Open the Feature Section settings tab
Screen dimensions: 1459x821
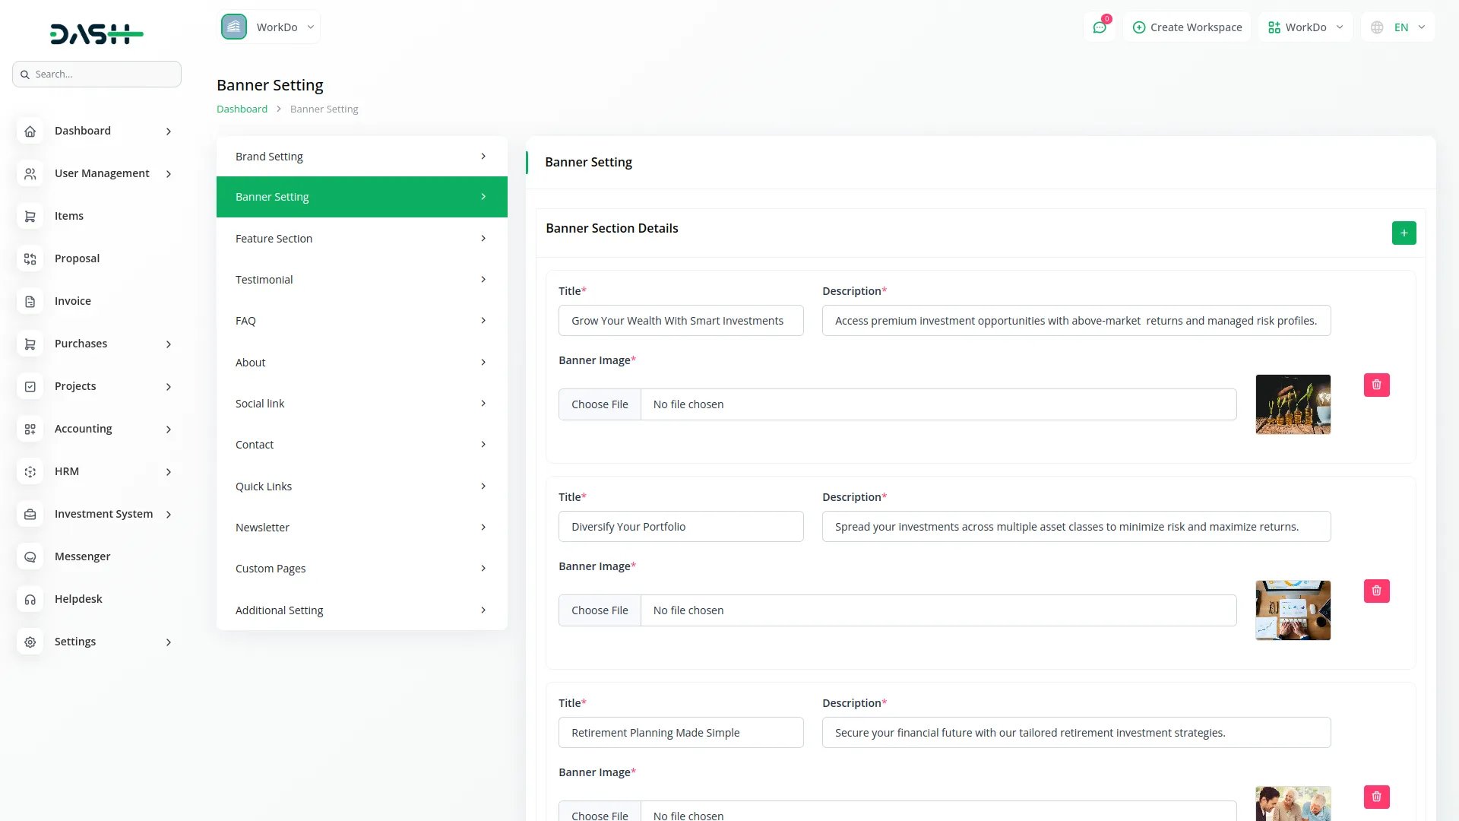tap(362, 239)
